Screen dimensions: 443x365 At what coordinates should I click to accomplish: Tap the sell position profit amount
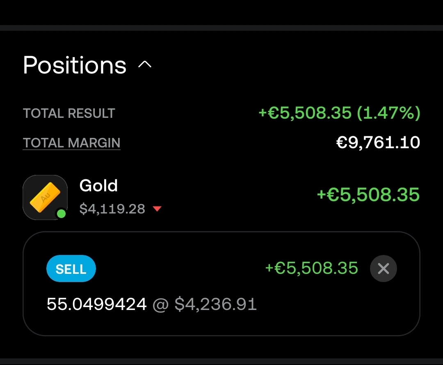tap(311, 269)
